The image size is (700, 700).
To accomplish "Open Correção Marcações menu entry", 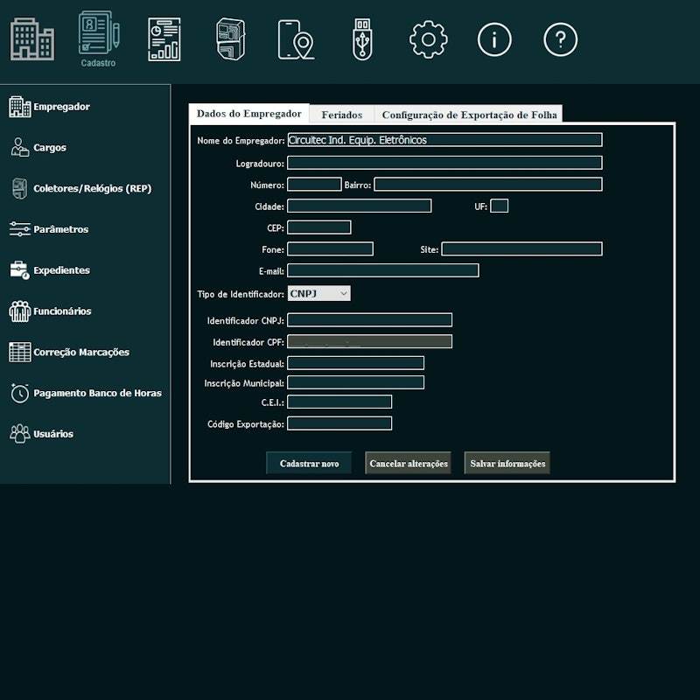I will [81, 353].
